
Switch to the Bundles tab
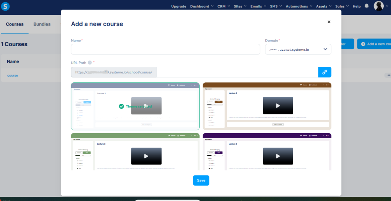click(x=42, y=24)
